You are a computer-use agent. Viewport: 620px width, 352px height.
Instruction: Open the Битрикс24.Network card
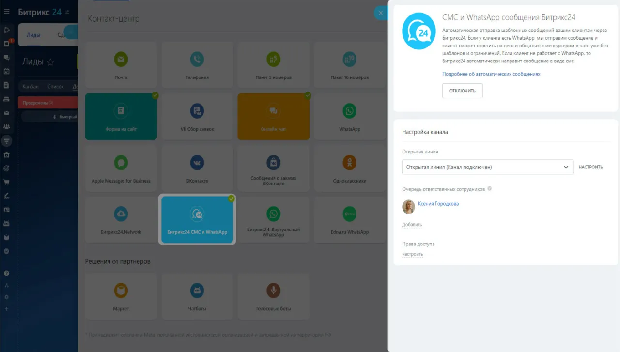pyautogui.click(x=121, y=220)
